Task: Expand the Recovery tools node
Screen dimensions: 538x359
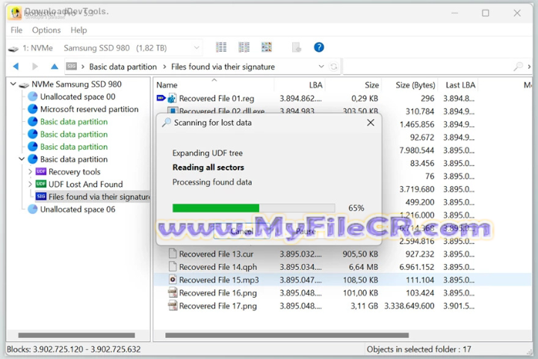Action: 30,171
